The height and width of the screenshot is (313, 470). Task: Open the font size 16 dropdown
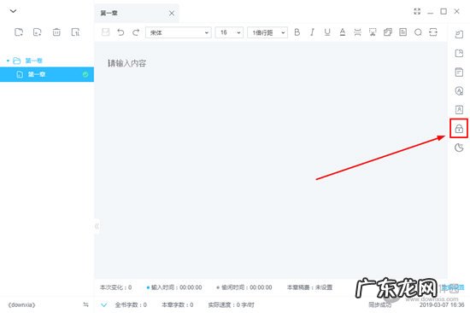[229, 32]
